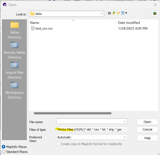The image size is (160, 155).
Task: Click the 1/24/2025 4:00 PM date entry
Action: click(x=132, y=28)
